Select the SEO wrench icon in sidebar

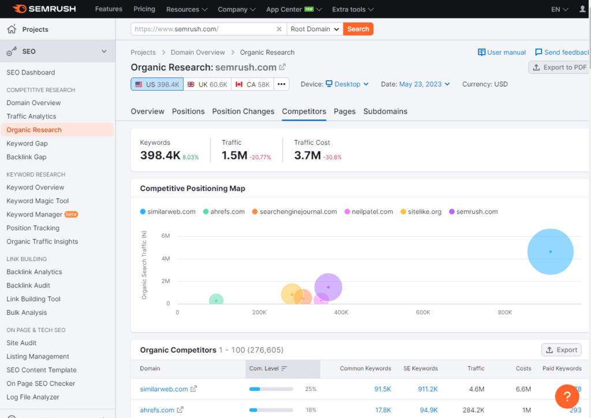(x=10, y=51)
